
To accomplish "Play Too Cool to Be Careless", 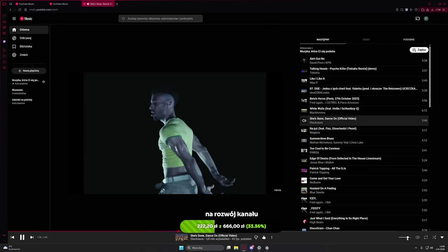I will [364, 150].
